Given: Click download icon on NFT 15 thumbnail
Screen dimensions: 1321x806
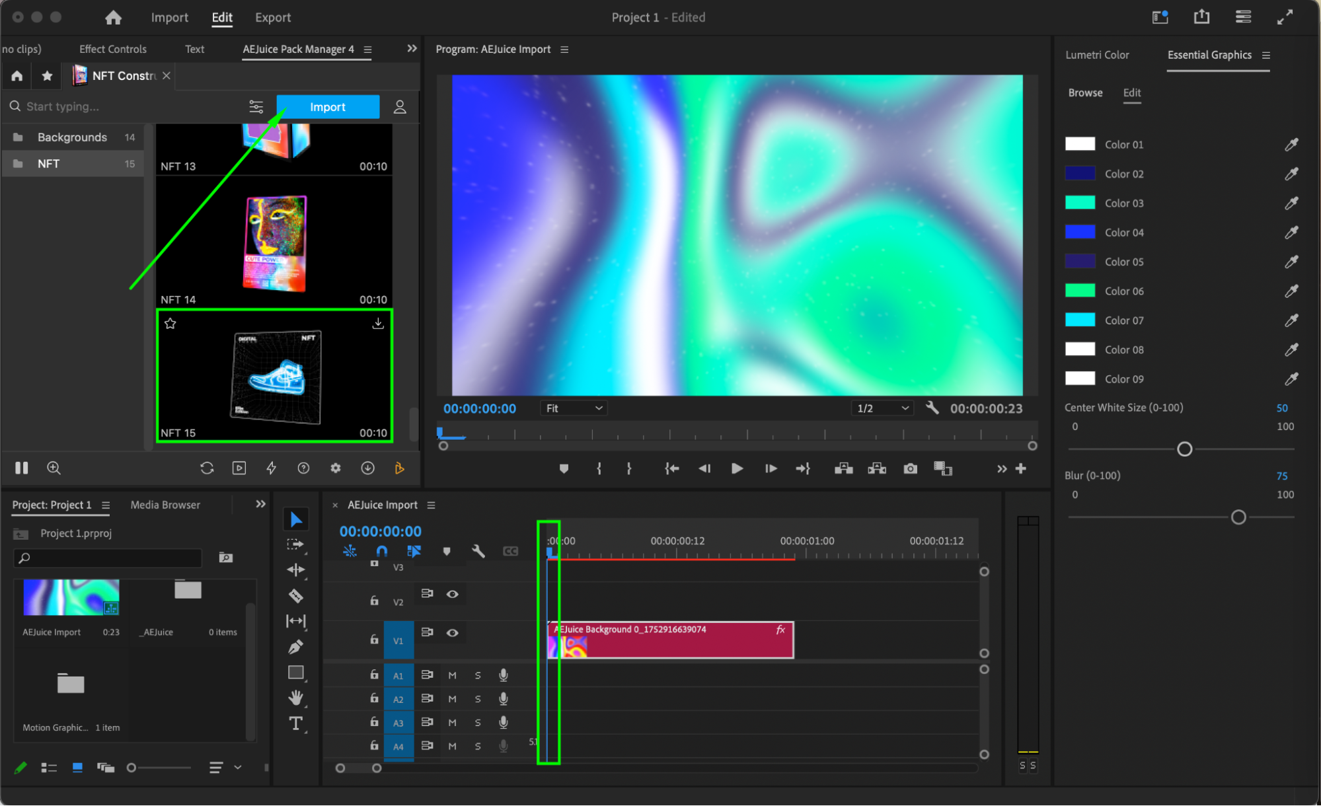Looking at the screenshot, I should pos(378,324).
